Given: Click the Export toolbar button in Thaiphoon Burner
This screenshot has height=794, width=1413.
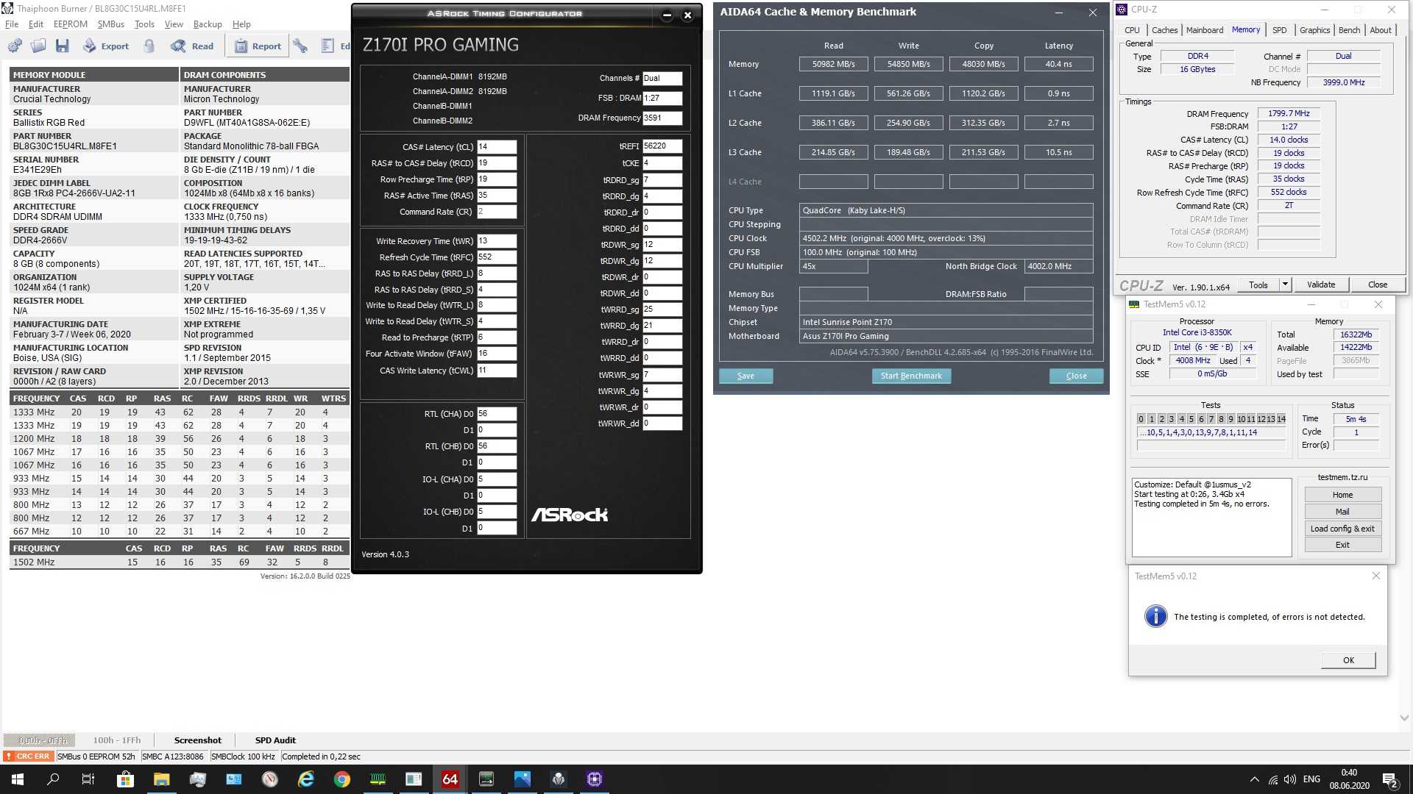Looking at the screenshot, I should click(106, 46).
